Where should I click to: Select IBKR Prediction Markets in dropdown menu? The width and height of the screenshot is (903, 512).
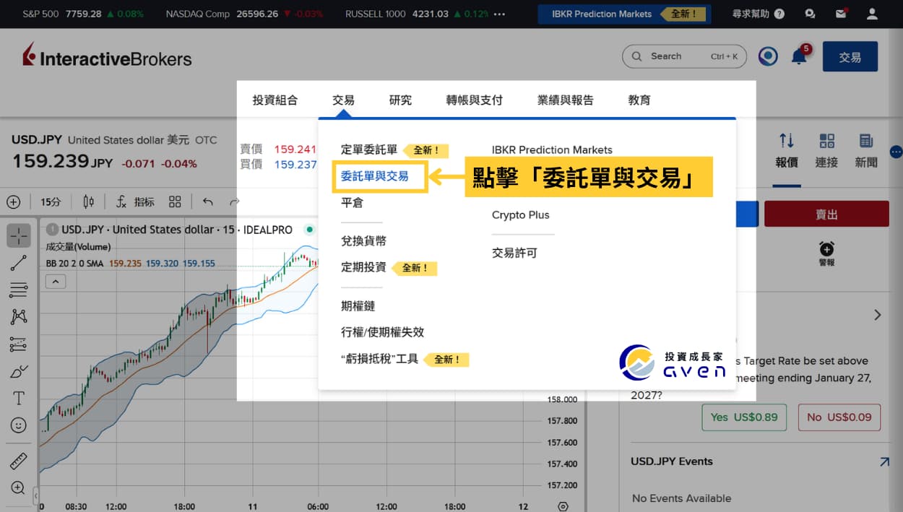point(552,150)
